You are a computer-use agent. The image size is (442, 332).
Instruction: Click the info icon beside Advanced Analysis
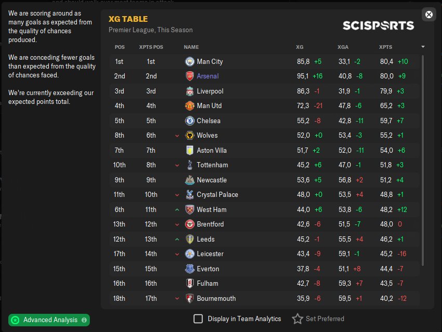84,320
